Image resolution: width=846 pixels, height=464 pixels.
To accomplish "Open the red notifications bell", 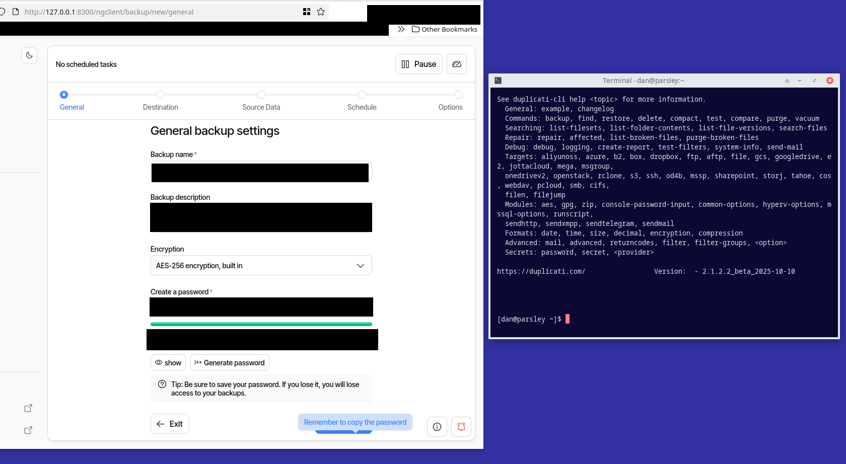I will coord(461,427).
